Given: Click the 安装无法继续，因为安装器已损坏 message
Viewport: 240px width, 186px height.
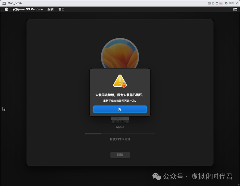Looking at the screenshot, I should tap(120, 95).
